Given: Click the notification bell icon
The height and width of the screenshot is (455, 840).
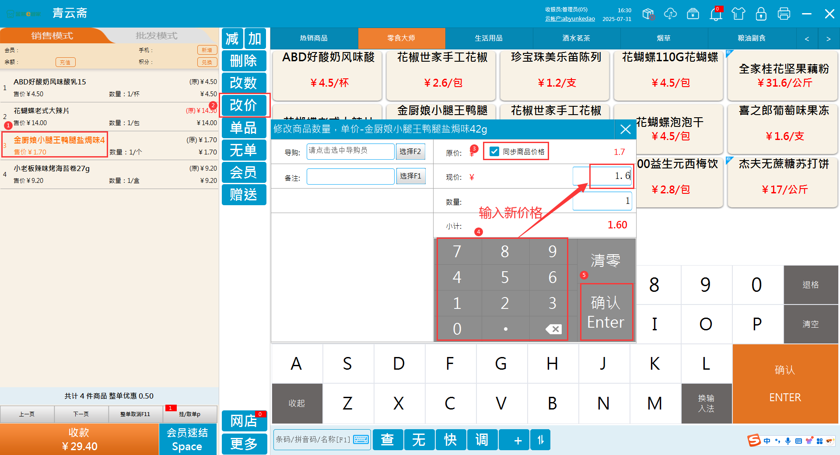Looking at the screenshot, I should [716, 14].
